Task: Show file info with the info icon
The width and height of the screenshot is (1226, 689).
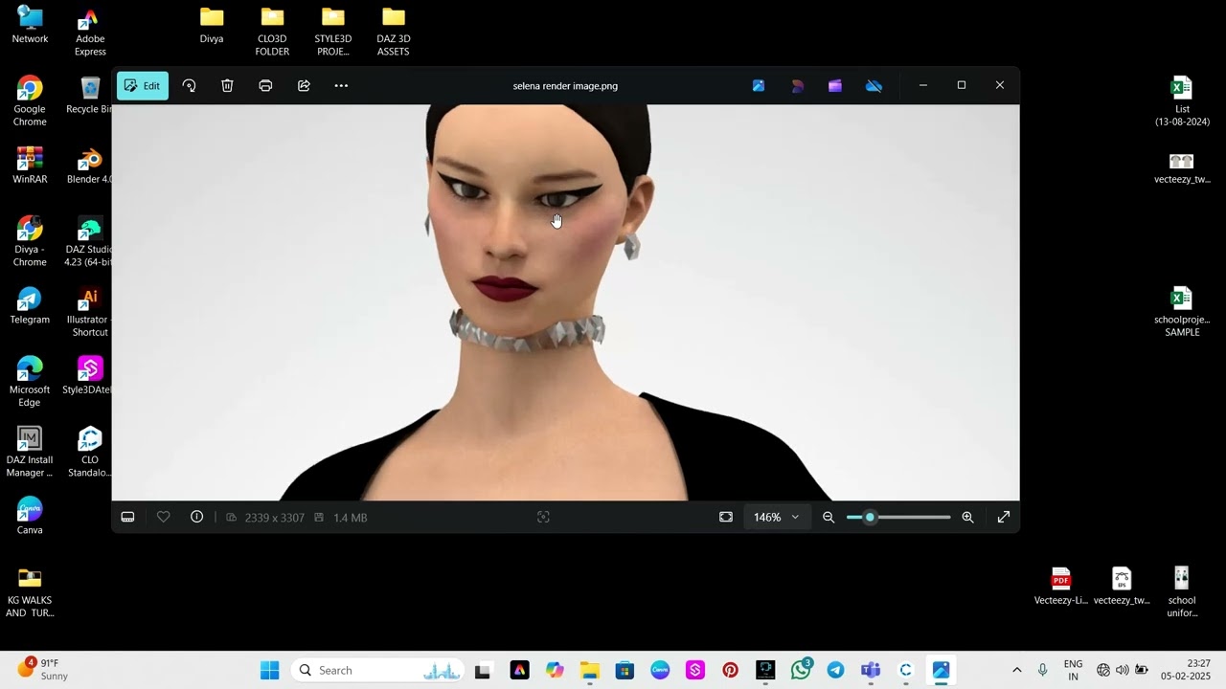Action: 196,517
